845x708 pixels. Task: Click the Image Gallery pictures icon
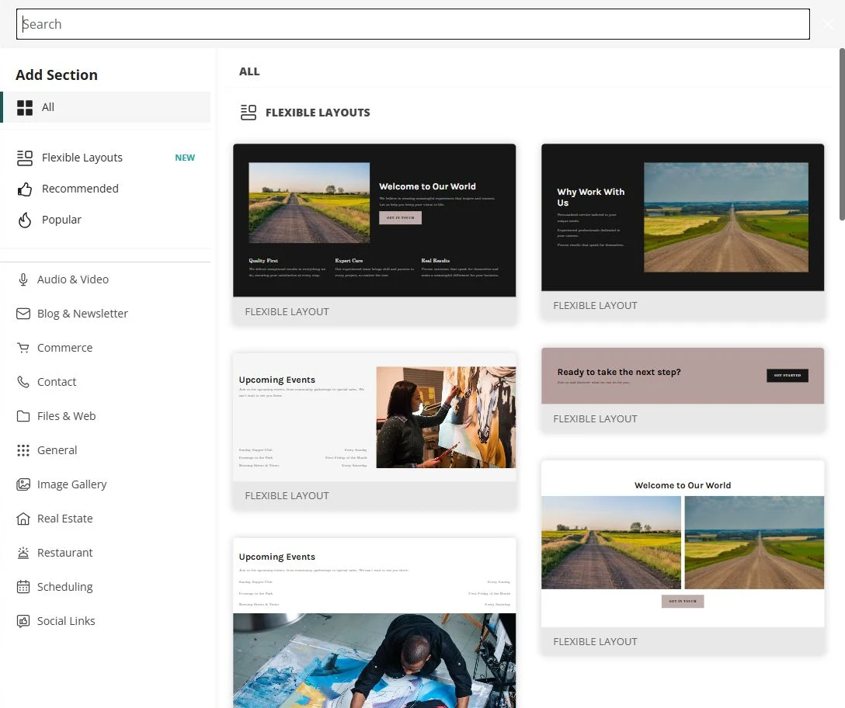(x=23, y=484)
